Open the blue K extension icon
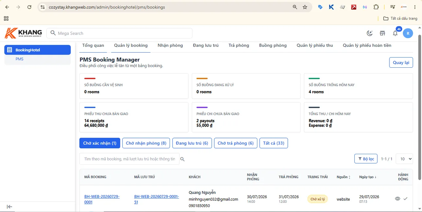Viewport: 422px width, 212px height. point(331,7)
